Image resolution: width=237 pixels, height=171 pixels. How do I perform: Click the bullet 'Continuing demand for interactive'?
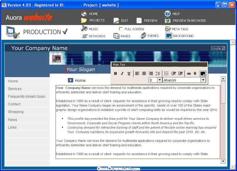[142, 130]
